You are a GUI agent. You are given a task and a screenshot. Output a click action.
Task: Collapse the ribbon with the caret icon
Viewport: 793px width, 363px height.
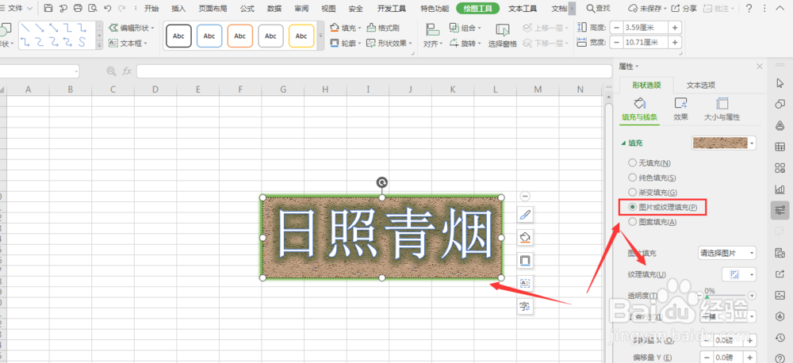coord(779,8)
